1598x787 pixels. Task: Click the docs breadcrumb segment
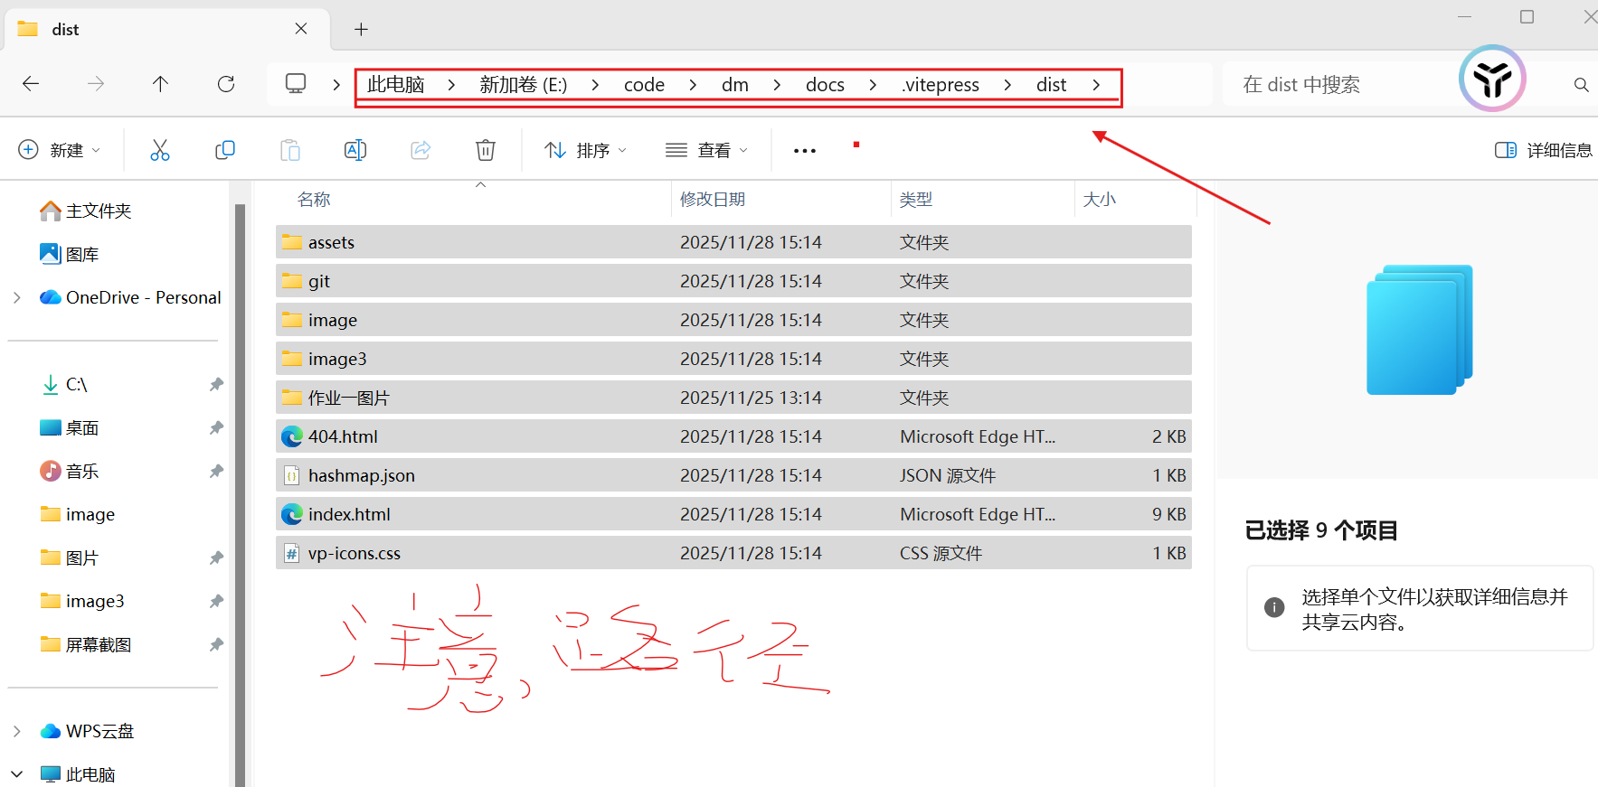tap(825, 85)
